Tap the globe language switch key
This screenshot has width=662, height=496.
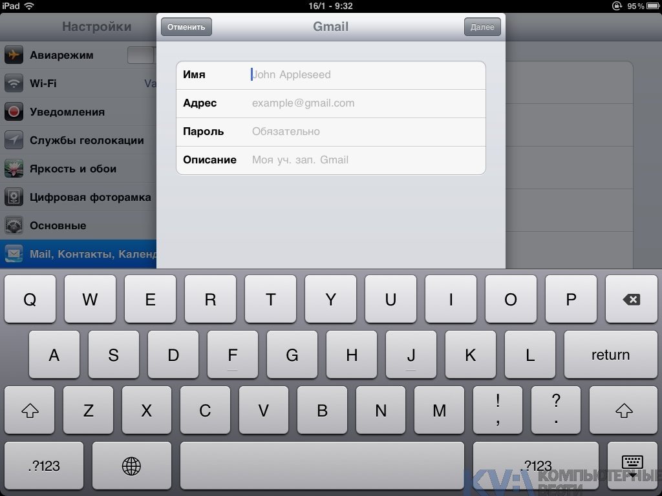pyautogui.click(x=131, y=466)
